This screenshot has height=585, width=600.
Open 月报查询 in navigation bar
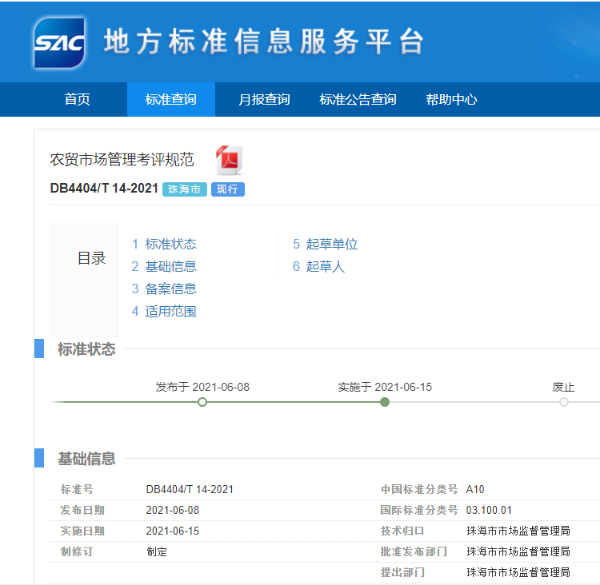(264, 100)
